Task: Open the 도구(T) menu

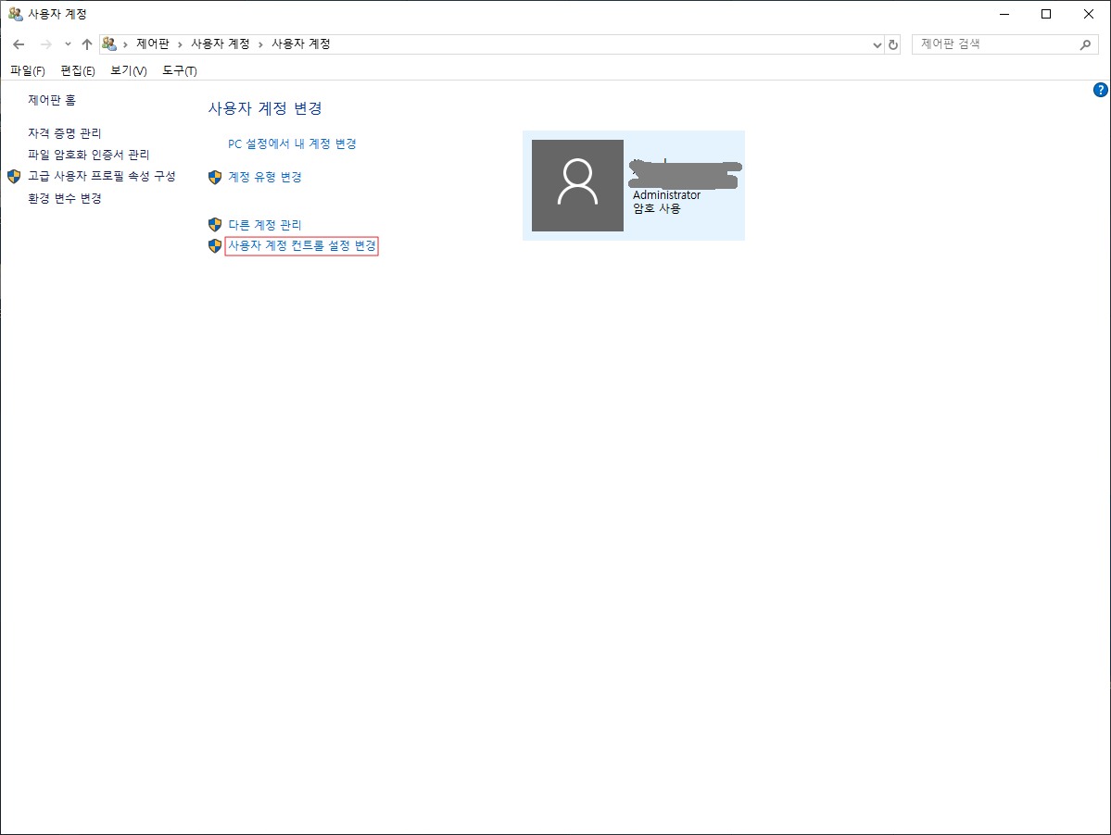Action: [x=179, y=70]
